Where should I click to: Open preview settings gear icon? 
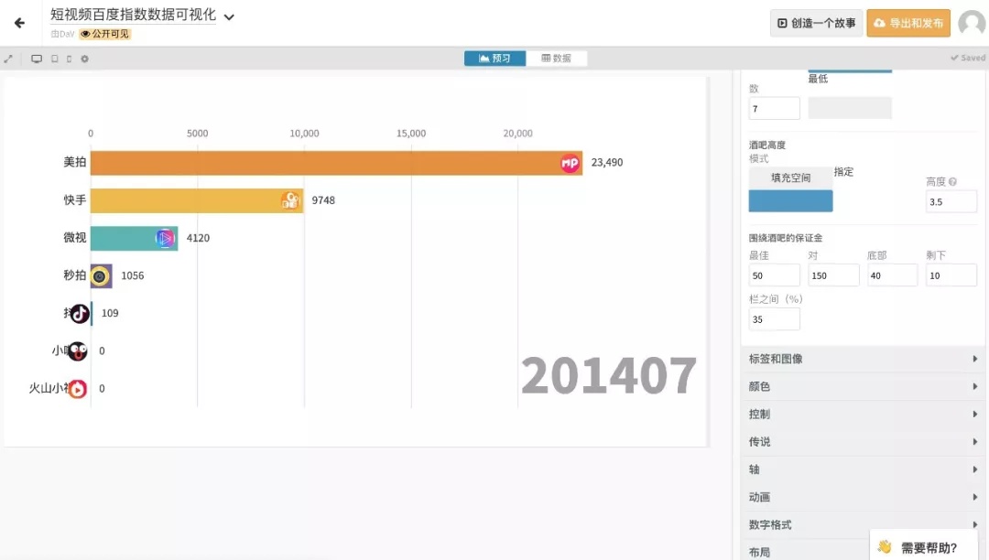click(84, 59)
